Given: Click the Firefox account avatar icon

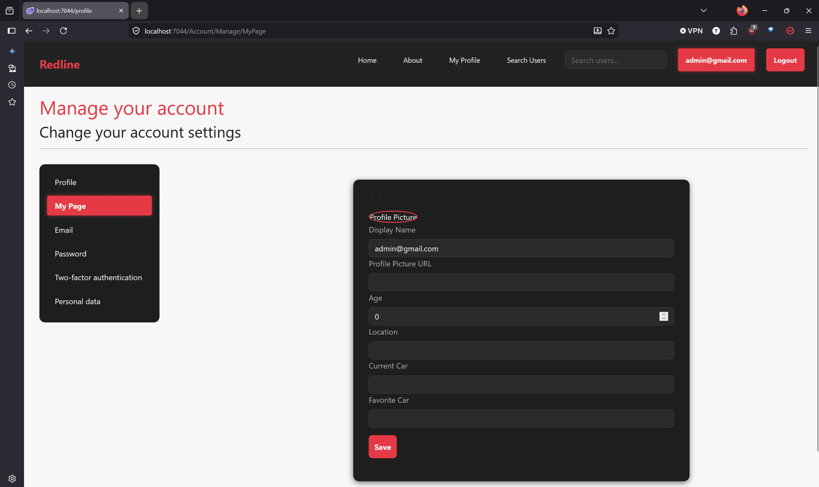Looking at the screenshot, I should (x=742, y=11).
